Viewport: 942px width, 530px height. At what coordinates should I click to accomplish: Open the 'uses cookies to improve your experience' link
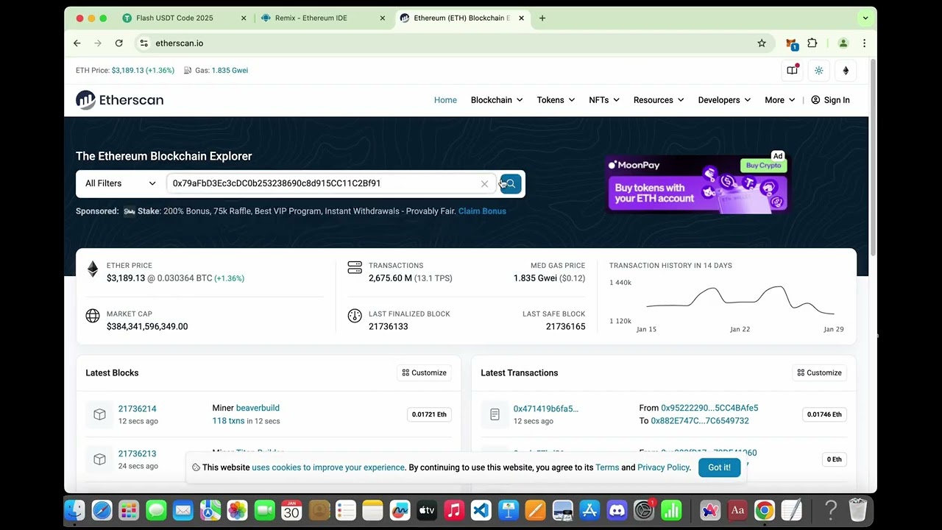coord(328,467)
